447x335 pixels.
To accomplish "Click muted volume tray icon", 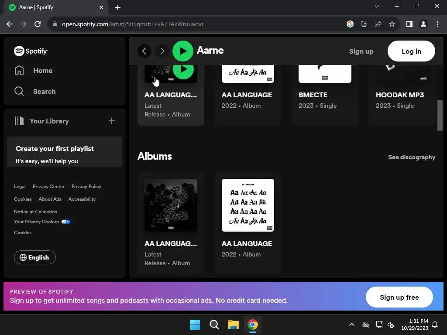I will click(391, 325).
